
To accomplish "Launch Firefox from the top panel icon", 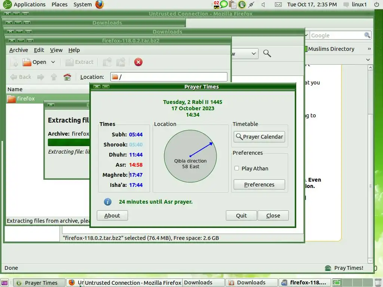I will [99, 4].
